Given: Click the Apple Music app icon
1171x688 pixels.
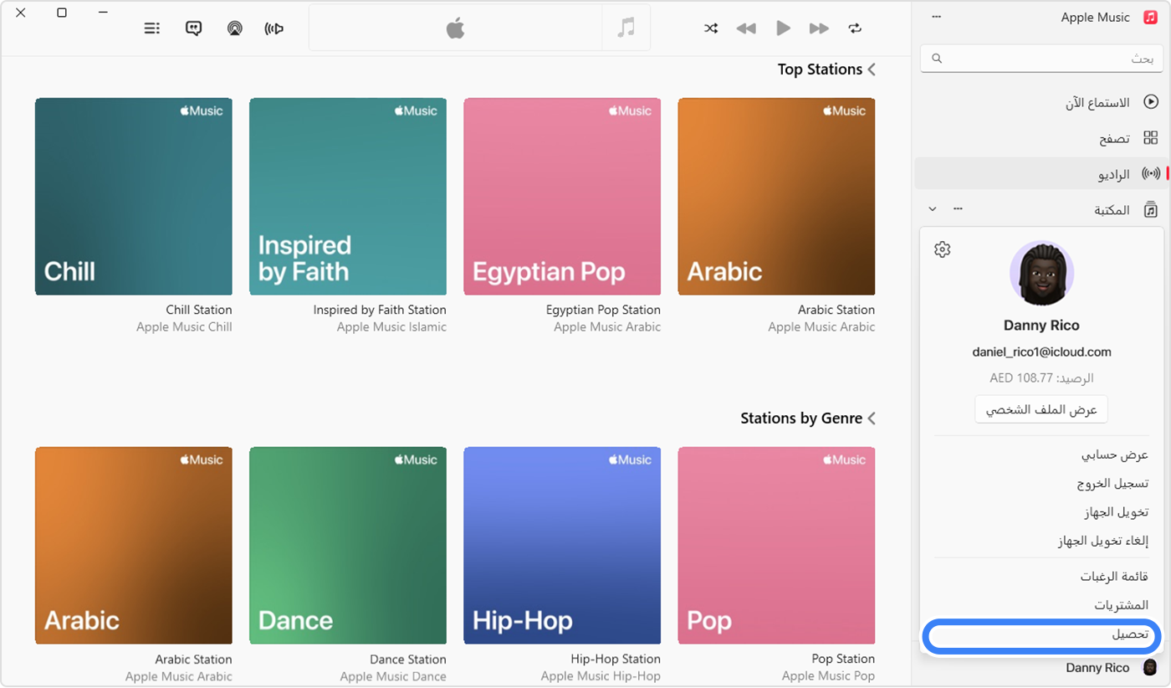Looking at the screenshot, I should pos(1150,17).
